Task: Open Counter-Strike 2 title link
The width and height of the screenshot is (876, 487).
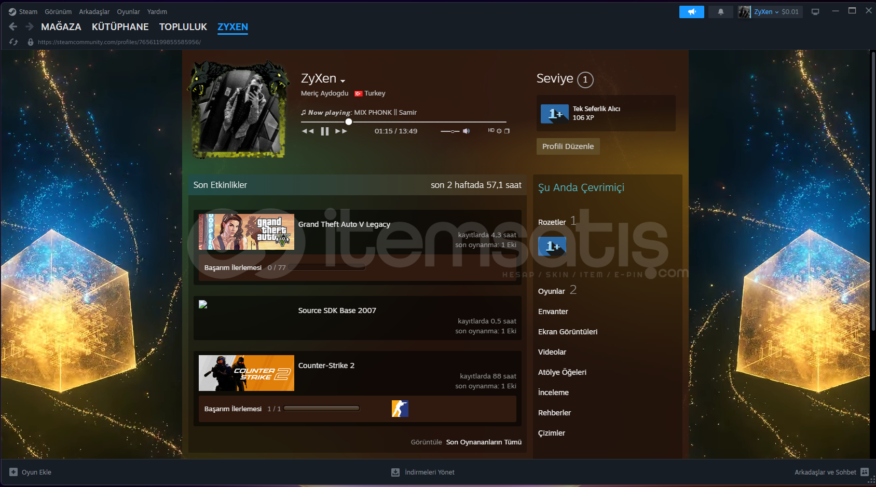Action: pos(326,366)
